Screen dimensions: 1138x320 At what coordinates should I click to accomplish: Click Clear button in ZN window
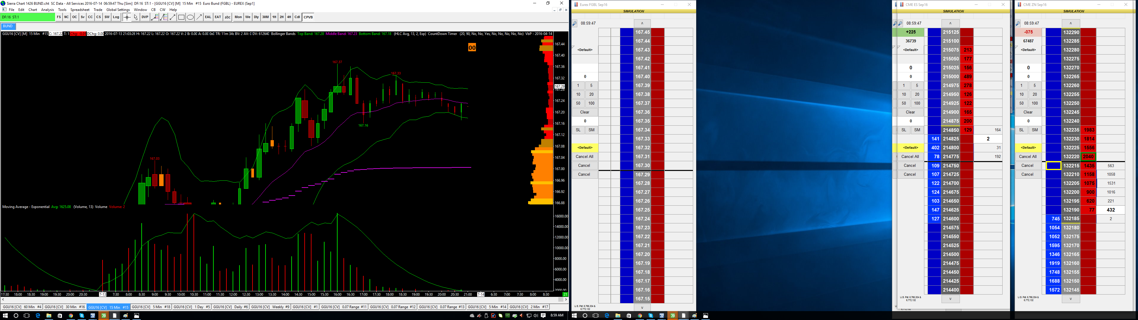point(1028,112)
